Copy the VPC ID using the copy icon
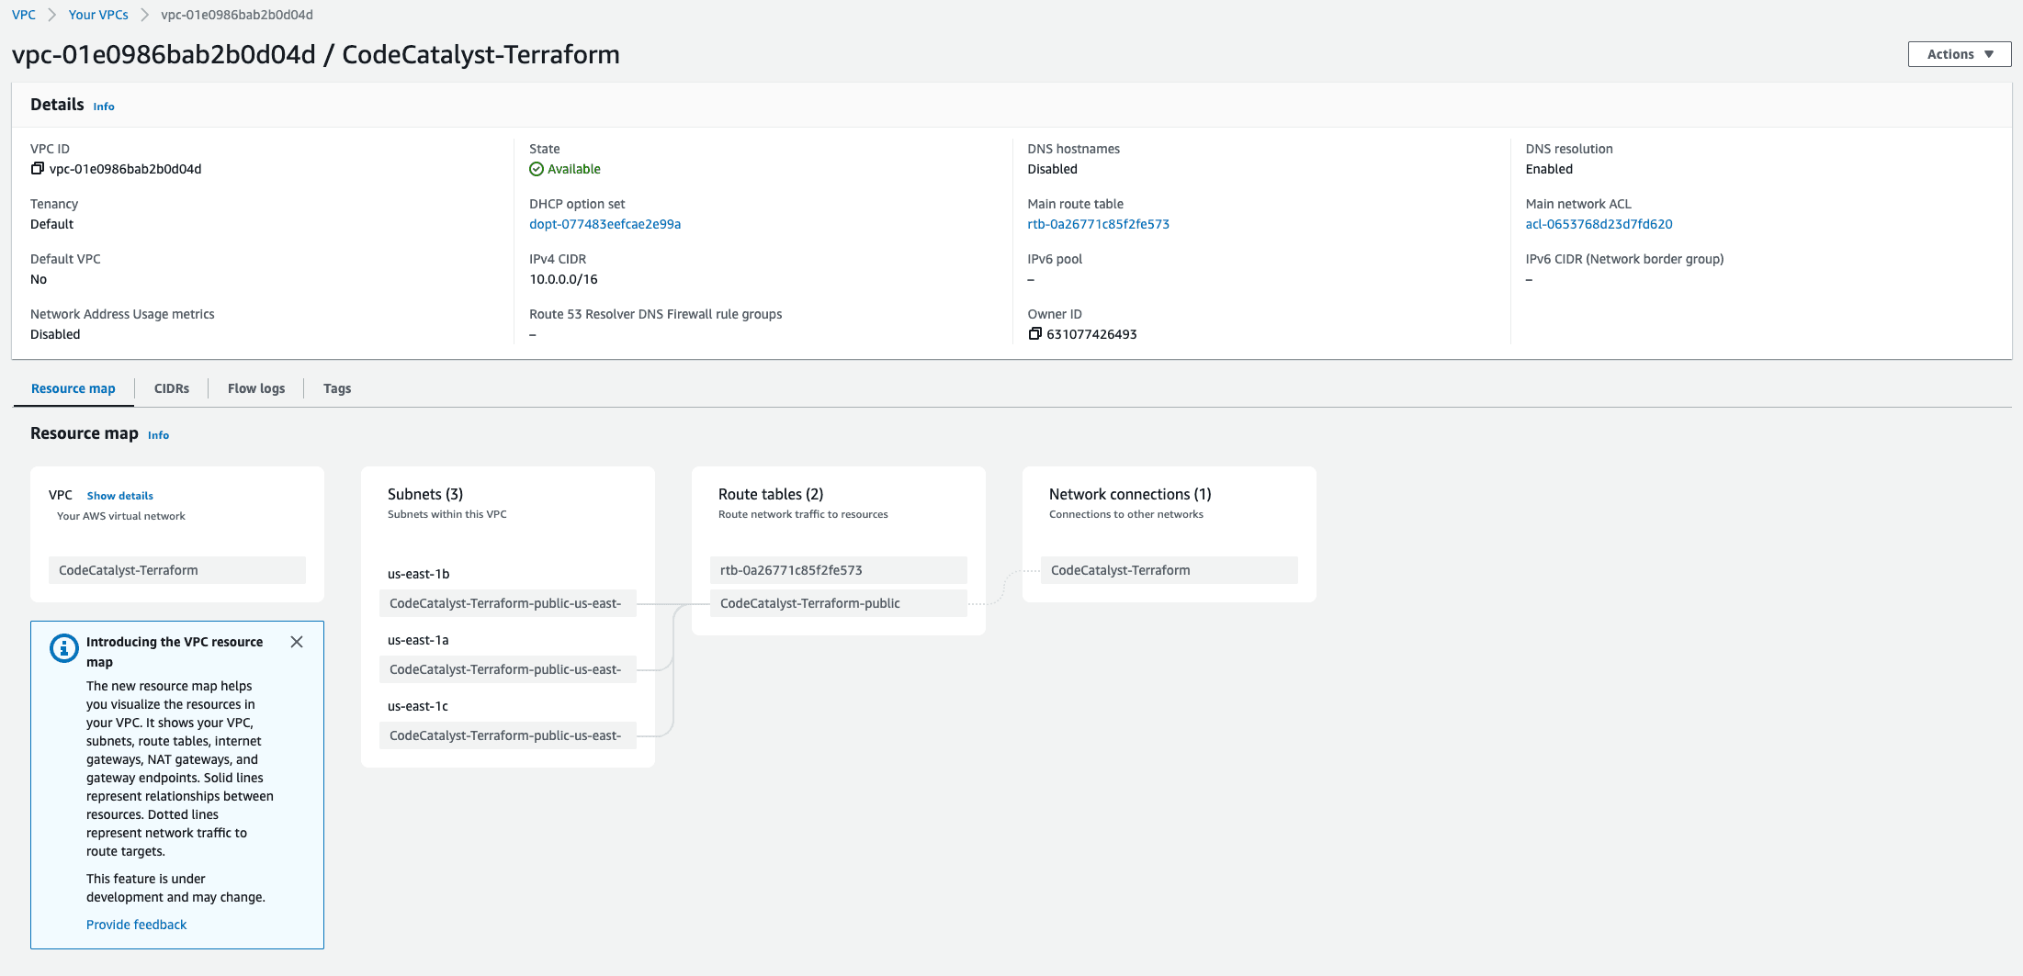Image resolution: width=2023 pixels, height=976 pixels. click(38, 169)
